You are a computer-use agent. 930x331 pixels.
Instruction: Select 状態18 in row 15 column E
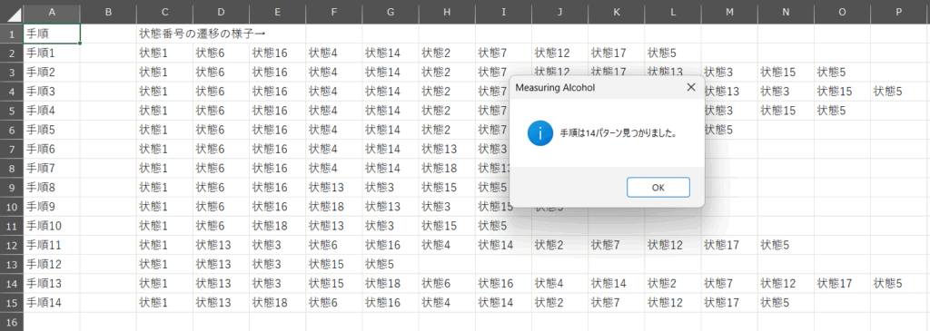(278, 303)
